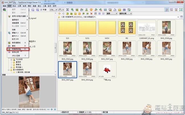The width and height of the screenshot is (185, 115).
Task: Click the settings checklist toolbar icon
Action: 129,10
